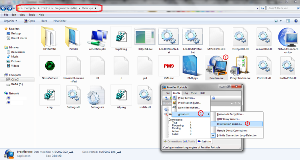The image size is (300, 160).
Task: Select the Settings.dll file
Action: pyautogui.click(x=74, y=97)
